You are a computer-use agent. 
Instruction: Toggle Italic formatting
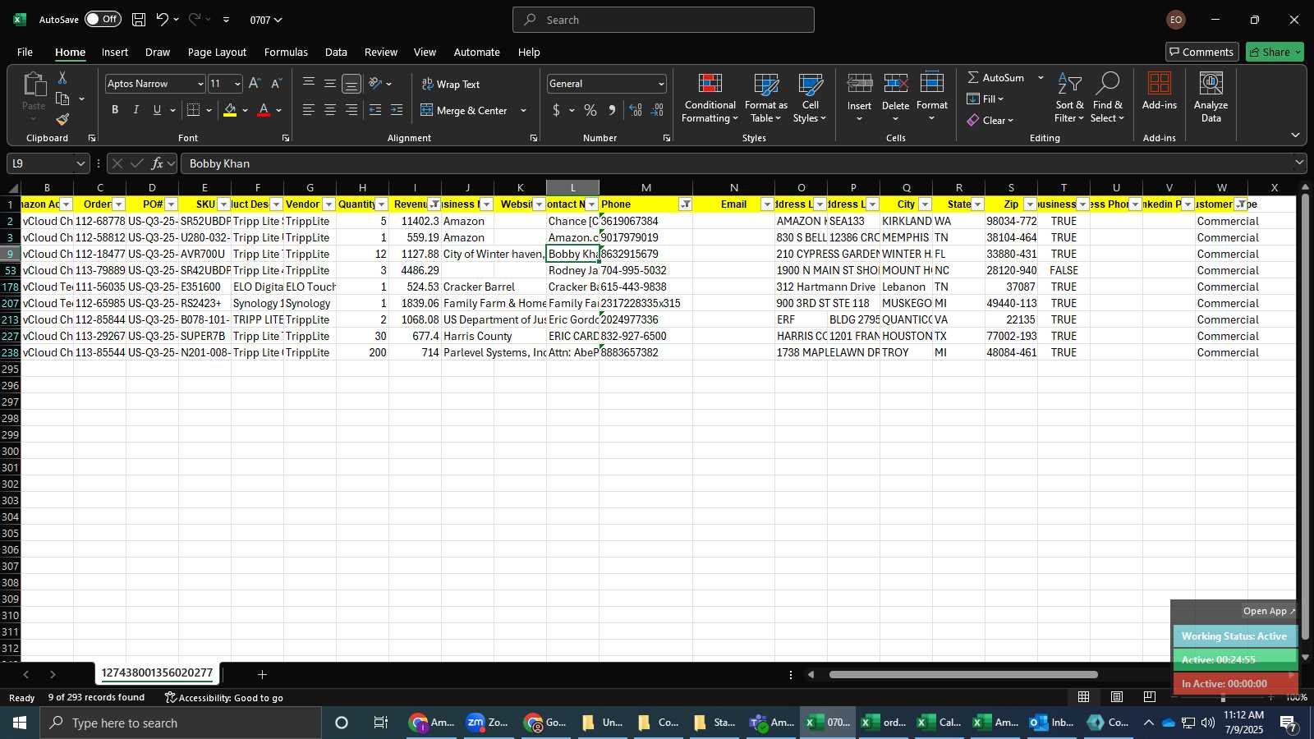(136, 110)
